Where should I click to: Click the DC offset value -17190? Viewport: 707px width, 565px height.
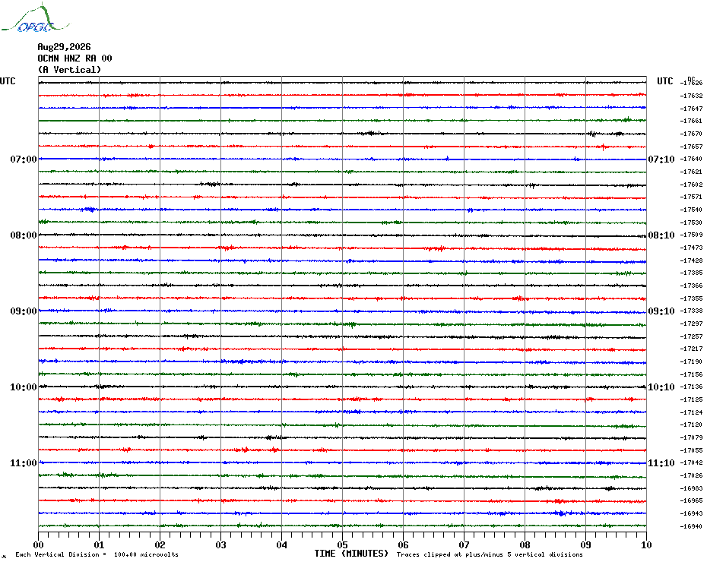(x=692, y=361)
